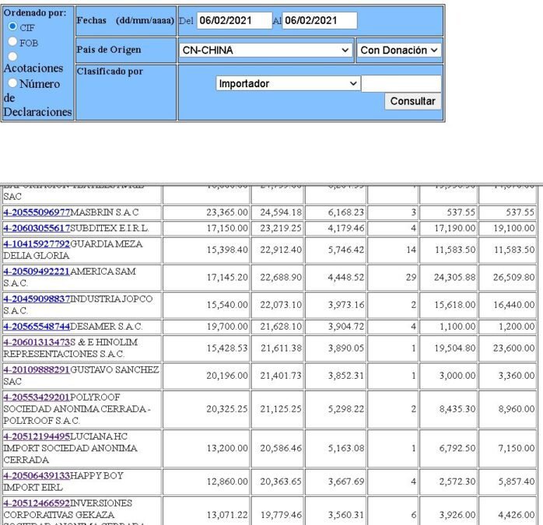This screenshot has width=543, height=525.
Task: Click value 23,219.25 in SUBDITEX row
Action: pos(281,228)
